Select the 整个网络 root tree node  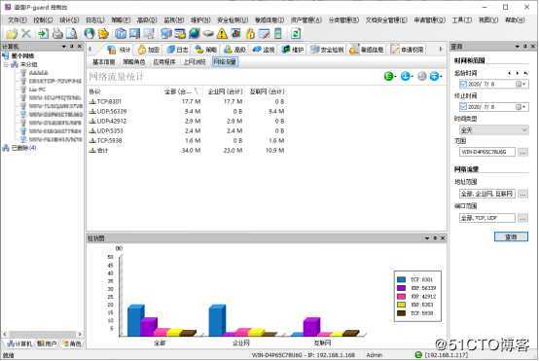point(22,55)
